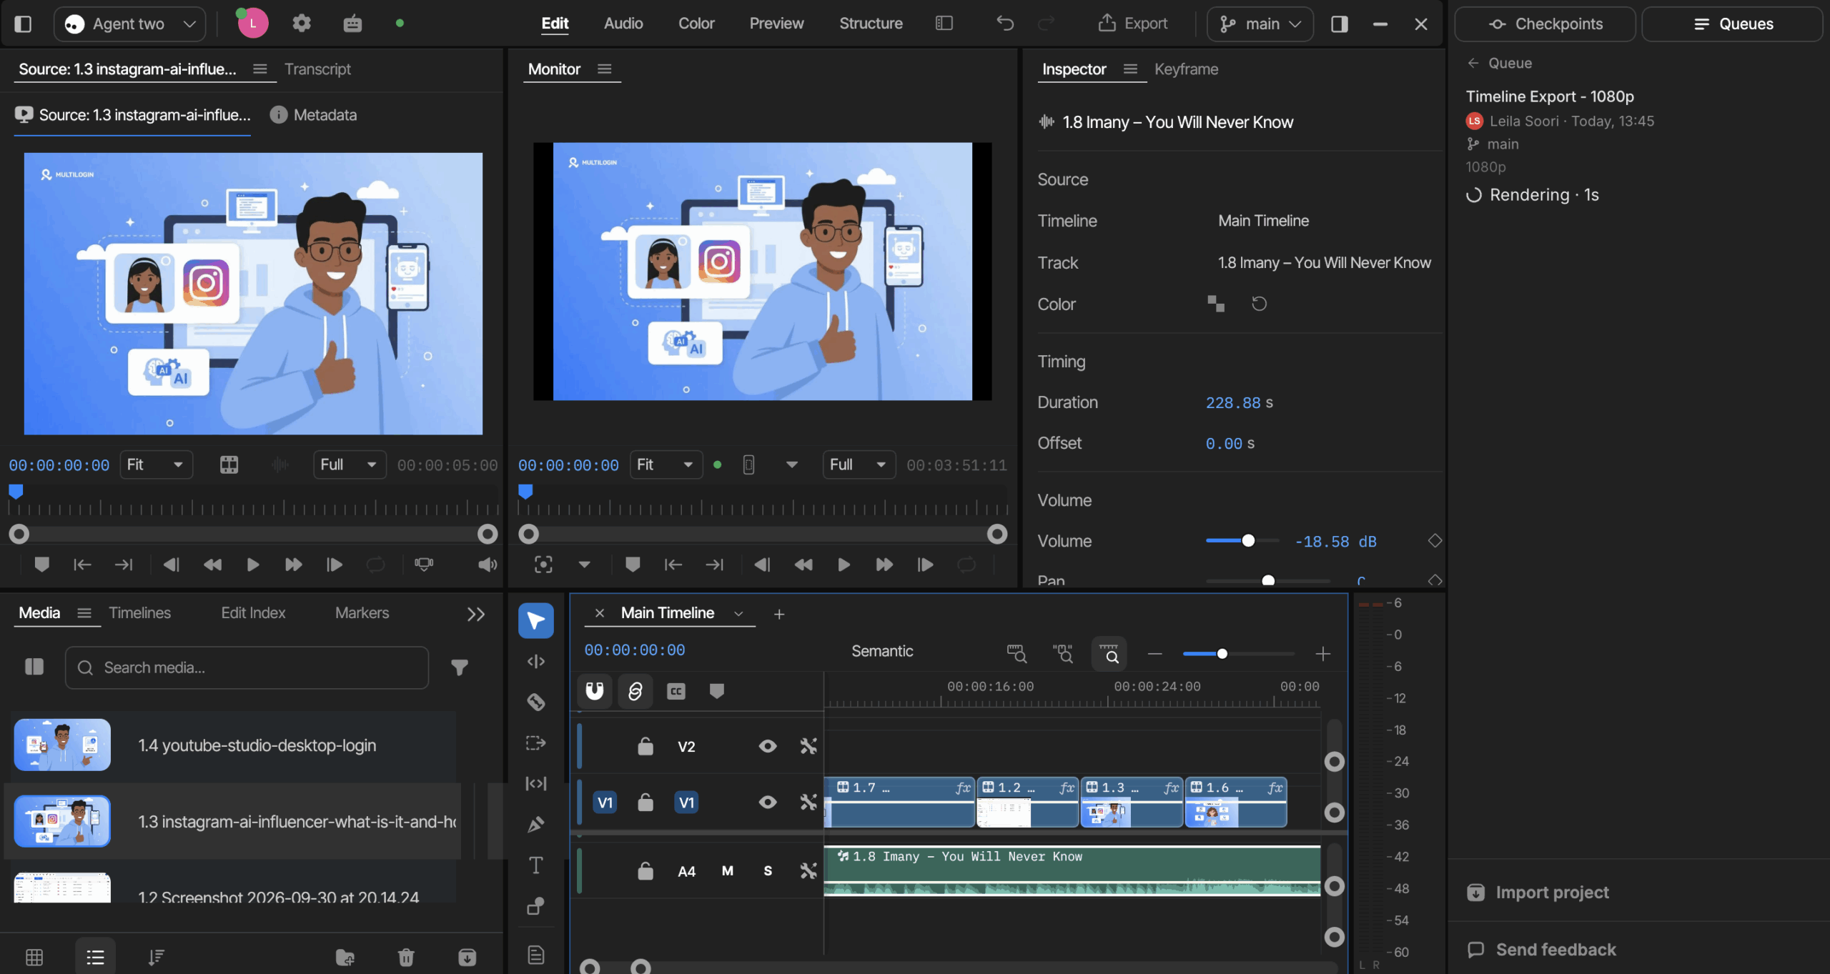Viewport: 1830px width, 974px height.
Task: Open the Keyframe tab
Action: 1186,69
